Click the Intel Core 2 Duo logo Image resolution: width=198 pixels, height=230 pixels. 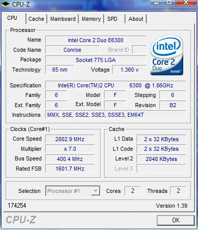(x=167, y=55)
